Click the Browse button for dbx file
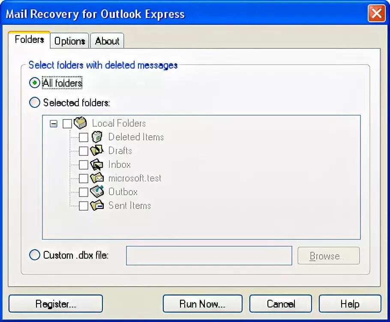 click(x=329, y=256)
